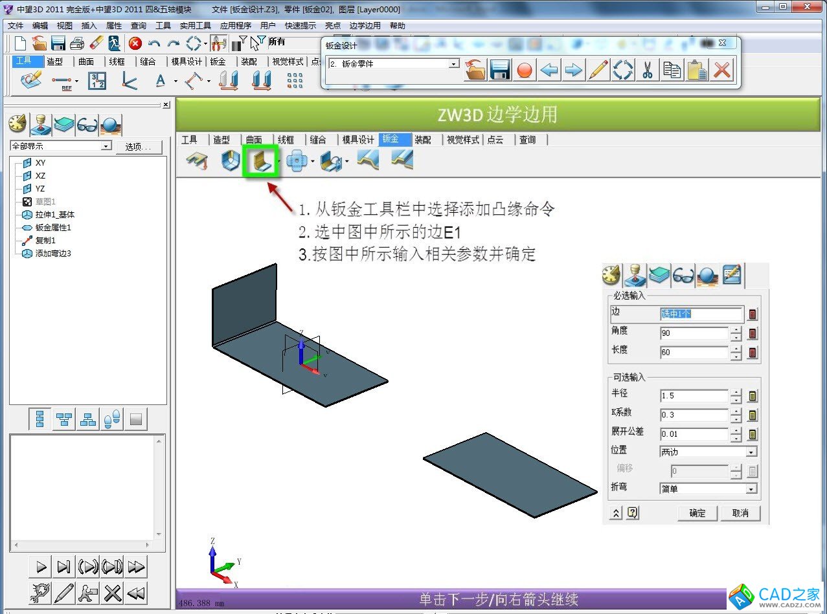Open the glasses view tab in left panel
The width and height of the screenshot is (827, 614).
point(87,124)
